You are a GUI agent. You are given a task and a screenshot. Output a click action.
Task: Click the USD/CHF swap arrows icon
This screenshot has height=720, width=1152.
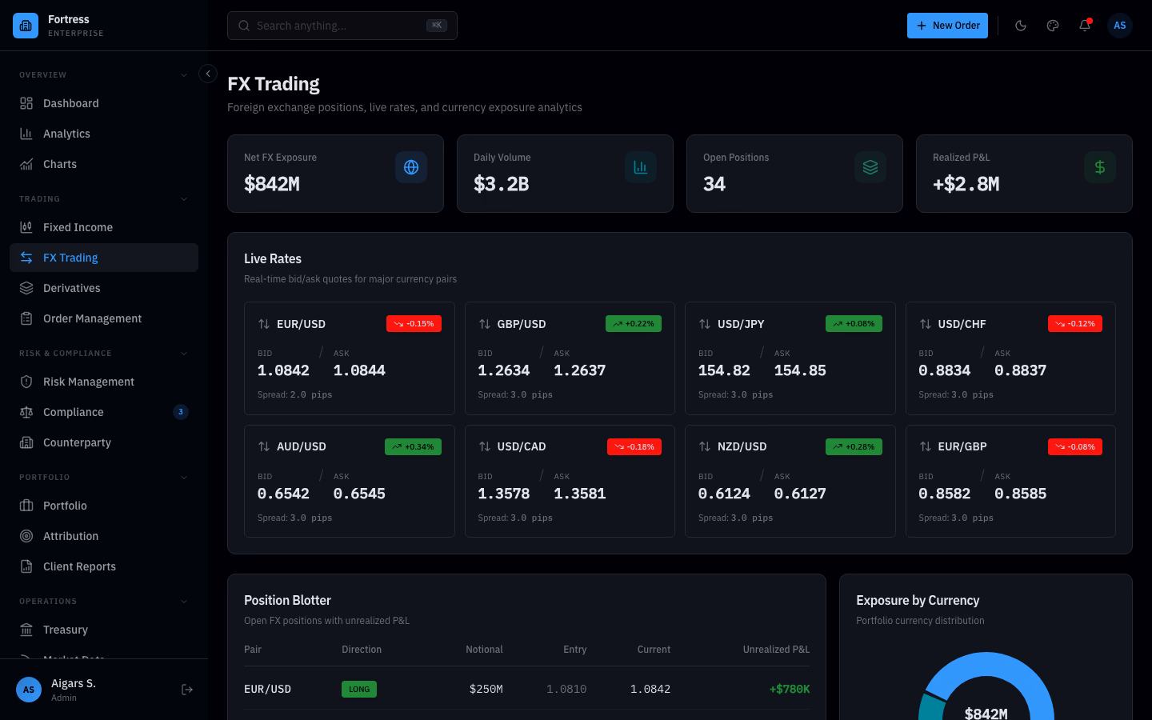926,324
